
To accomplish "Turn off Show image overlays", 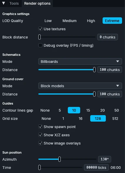I will tap(40, 143).
